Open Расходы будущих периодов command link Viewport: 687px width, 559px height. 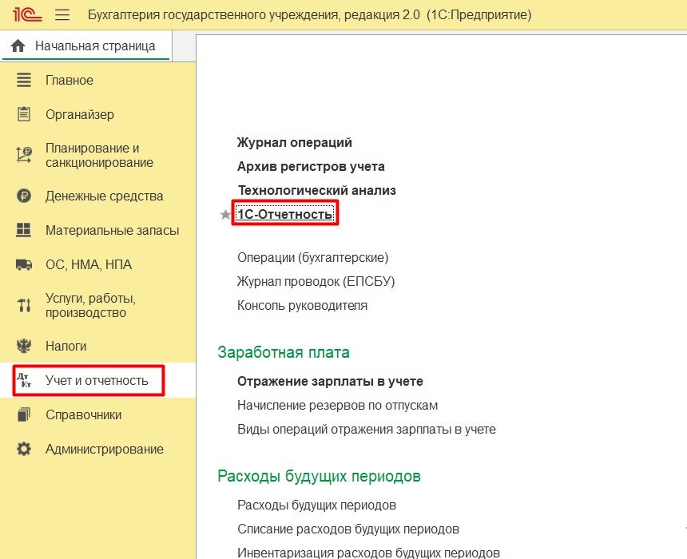[316, 505]
